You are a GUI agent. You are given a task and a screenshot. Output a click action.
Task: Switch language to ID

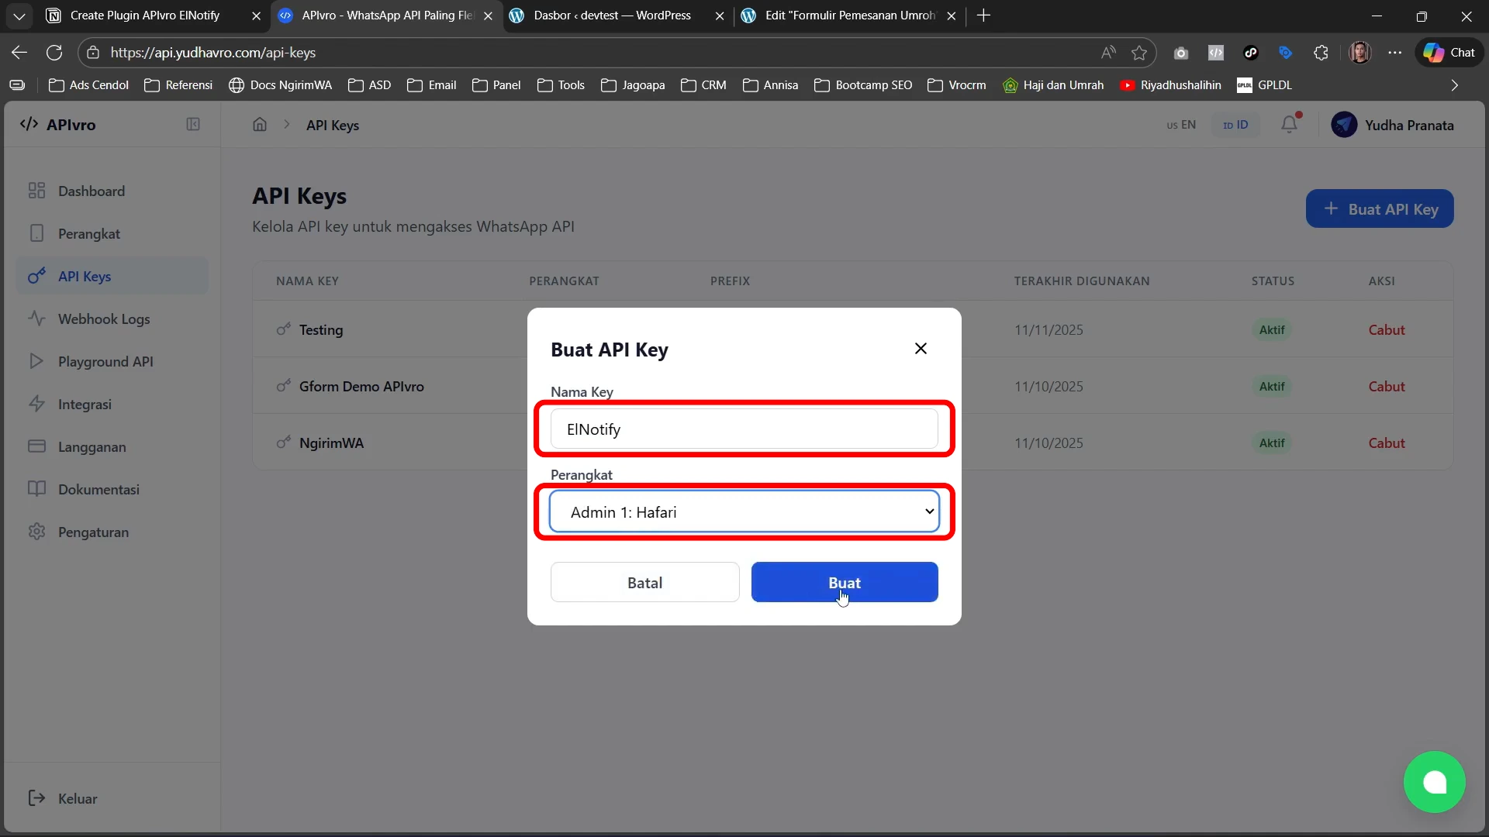click(x=1235, y=125)
